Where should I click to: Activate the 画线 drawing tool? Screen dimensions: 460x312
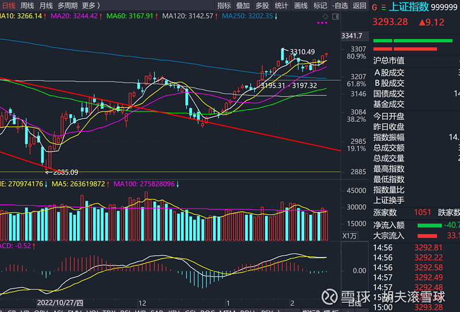click(301, 6)
